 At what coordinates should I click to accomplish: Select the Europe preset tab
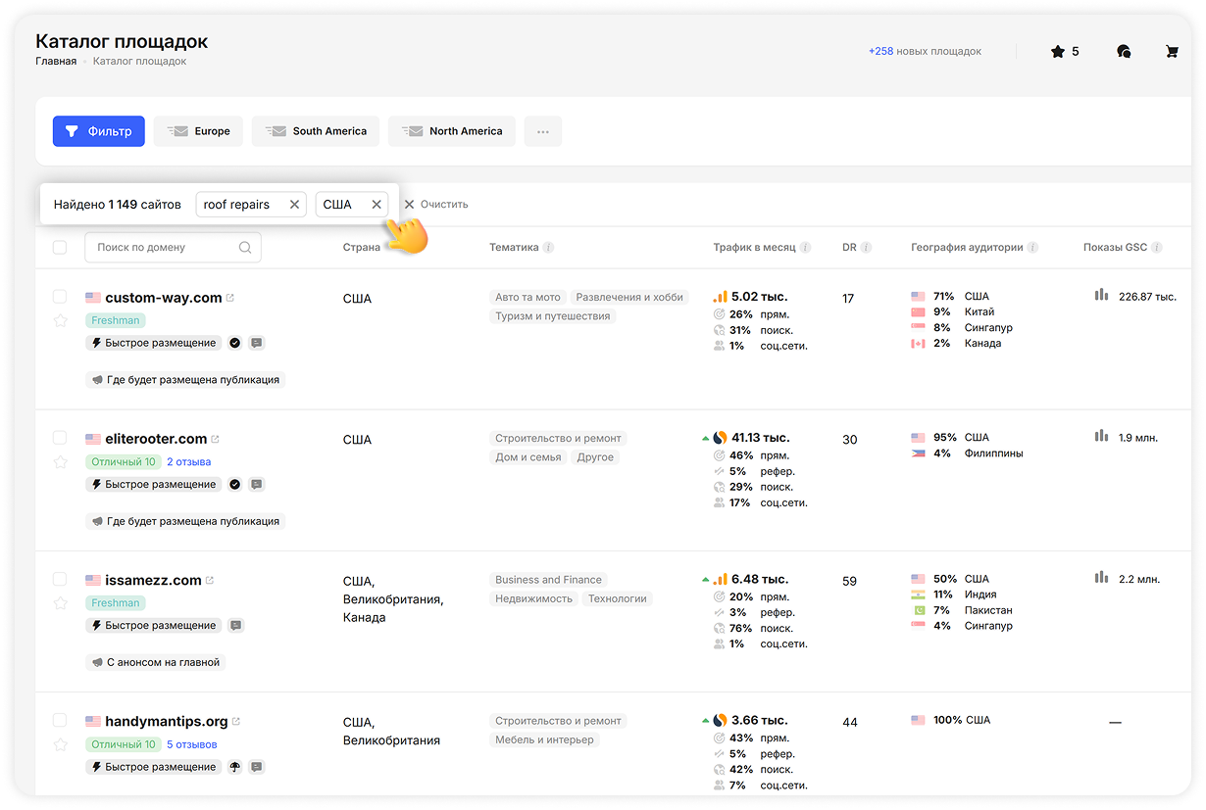(x=198, y=131)
